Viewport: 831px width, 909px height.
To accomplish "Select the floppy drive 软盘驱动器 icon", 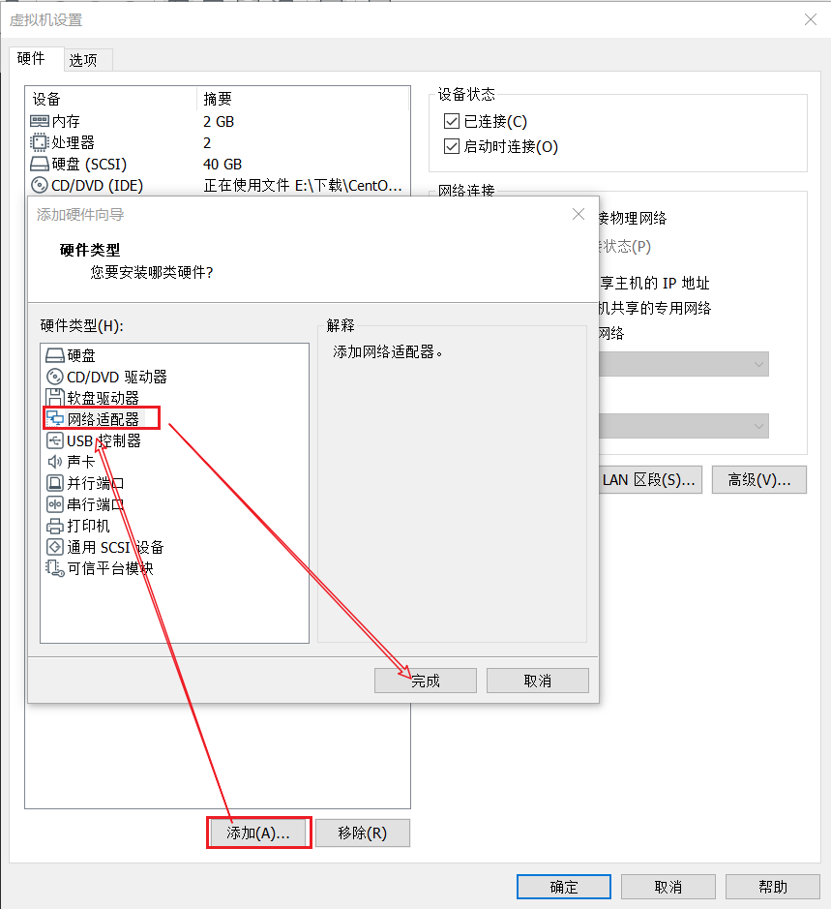I will tap(54, 398).
